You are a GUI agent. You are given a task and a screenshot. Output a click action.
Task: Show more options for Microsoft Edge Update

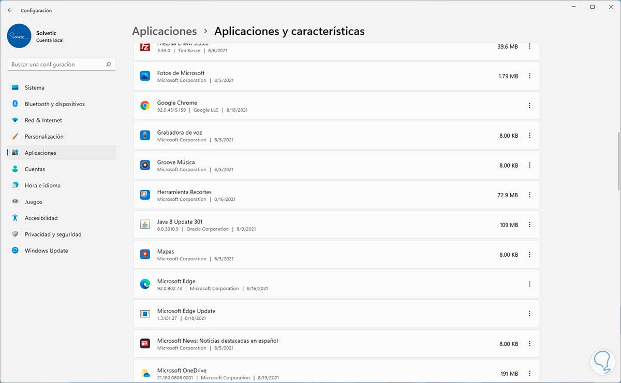pos(529,314)
